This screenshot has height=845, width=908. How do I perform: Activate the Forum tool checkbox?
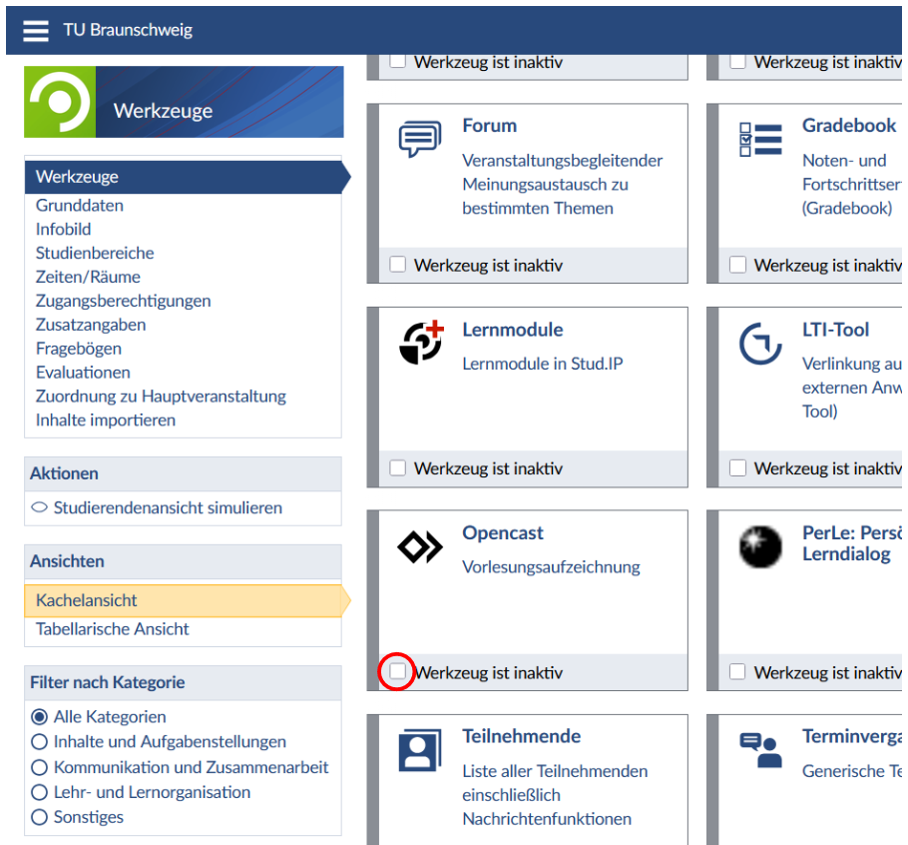pyautogui.click(x=398, y=265)
